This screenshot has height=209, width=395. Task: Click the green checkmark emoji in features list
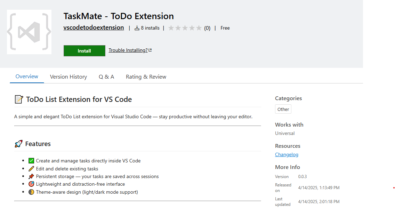(x=31, y=161)
